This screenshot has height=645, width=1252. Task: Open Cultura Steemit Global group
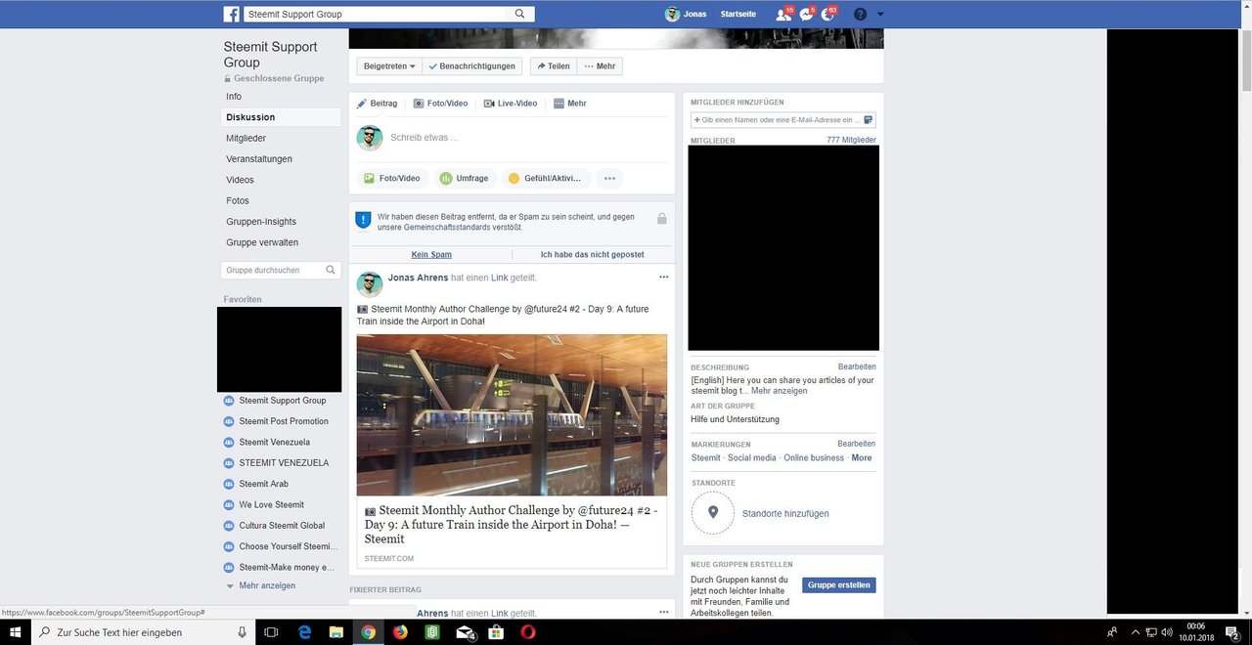point(282,526)
